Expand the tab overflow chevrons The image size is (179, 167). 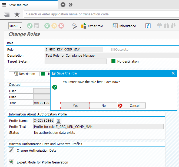click(71, 5)
